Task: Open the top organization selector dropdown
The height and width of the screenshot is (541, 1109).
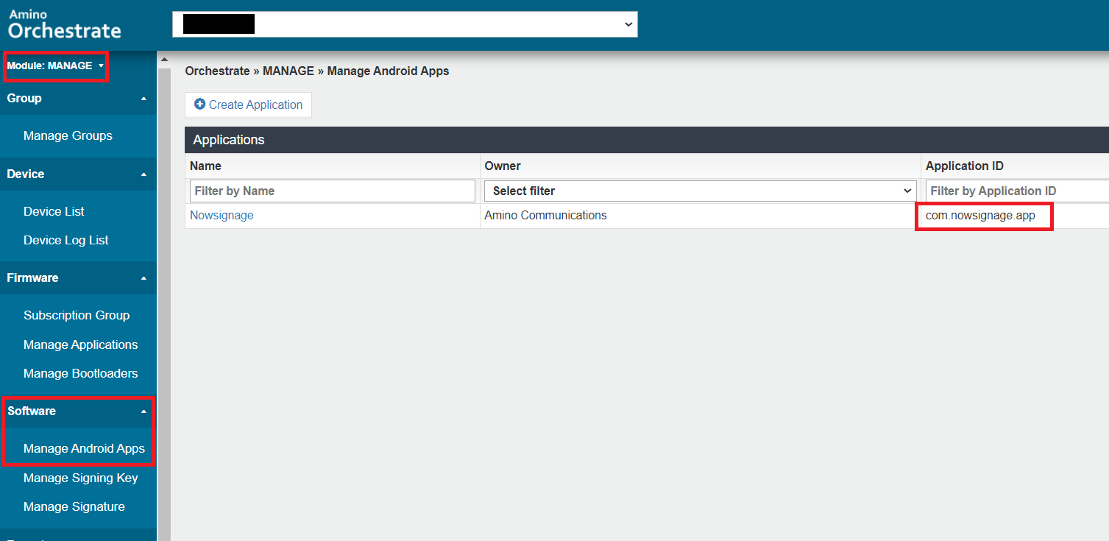Action: pyautogui.click(x=405, y=24)
